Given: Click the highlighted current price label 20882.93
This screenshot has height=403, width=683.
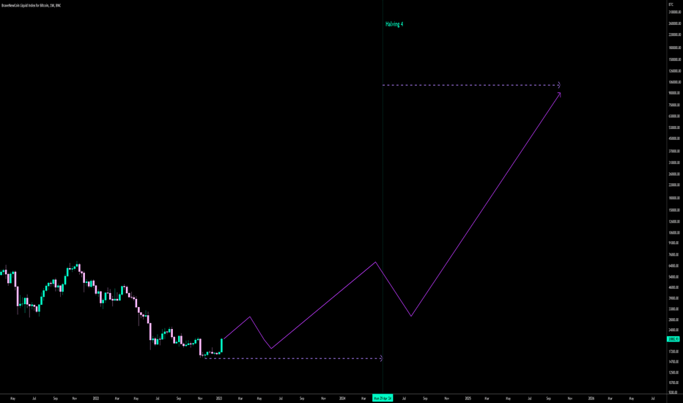Looking at the screenshot, I should [673, 339].
